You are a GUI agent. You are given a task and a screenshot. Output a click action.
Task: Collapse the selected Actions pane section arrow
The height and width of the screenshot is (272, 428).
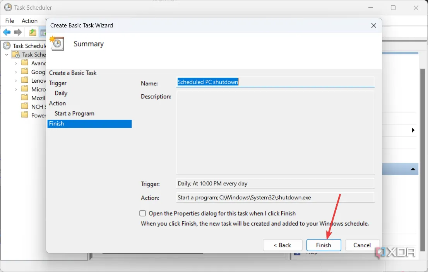413,169
